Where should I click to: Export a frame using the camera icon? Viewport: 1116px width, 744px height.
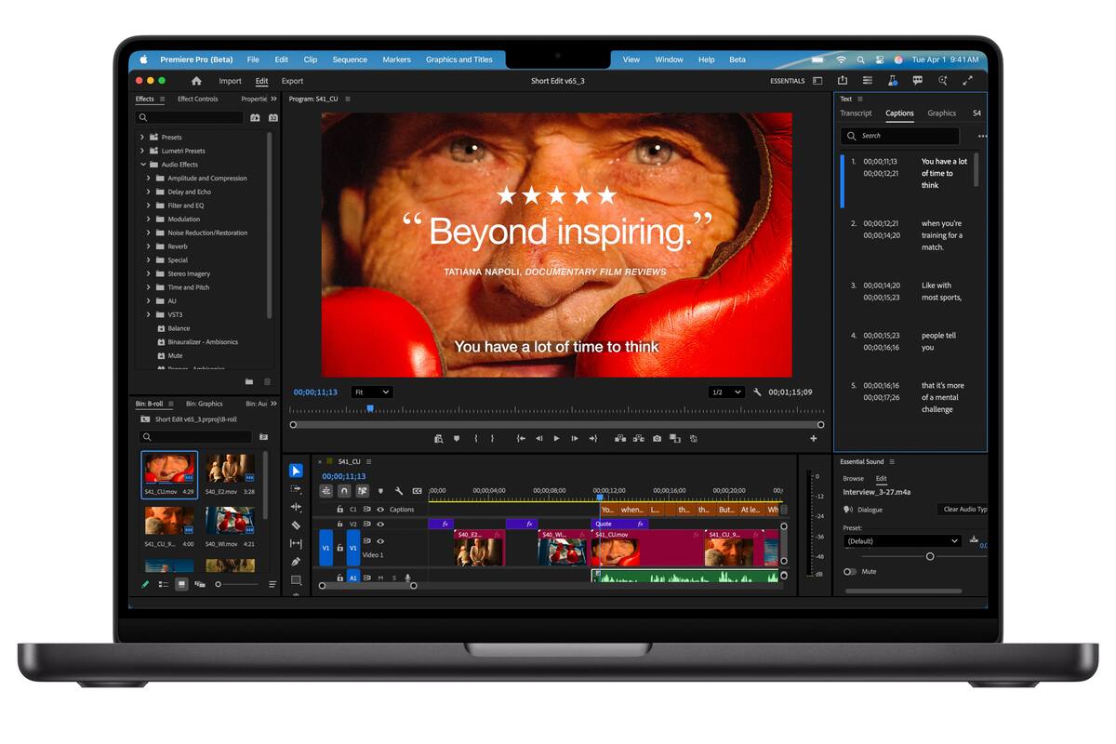pyautogui.click(x=657, y=438)
